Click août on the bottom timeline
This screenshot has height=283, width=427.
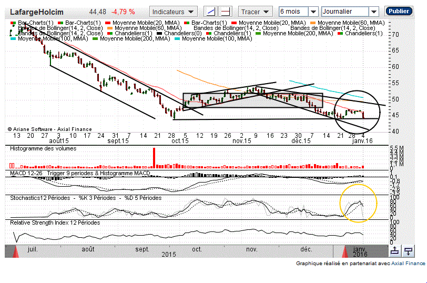click(x=88, y=249)
